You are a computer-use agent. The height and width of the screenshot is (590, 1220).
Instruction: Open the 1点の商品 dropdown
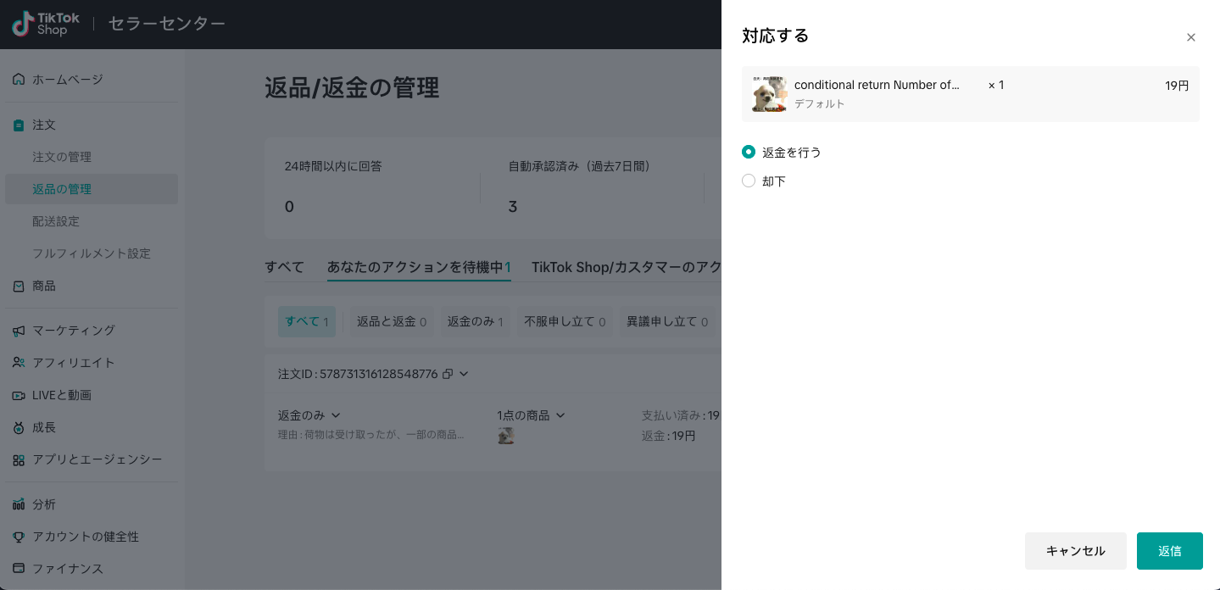[x=529, y=415]
